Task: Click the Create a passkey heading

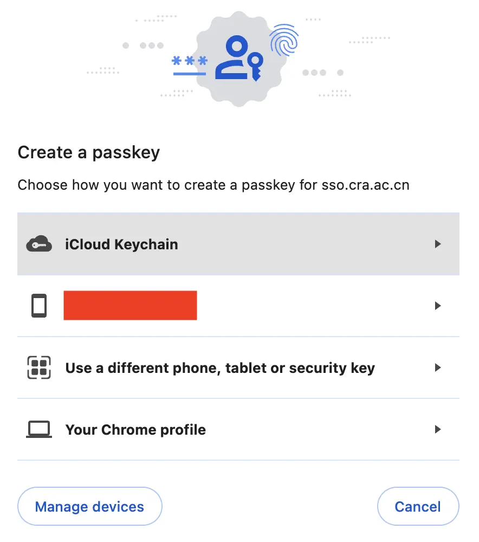Action: (x=89, y=152)
